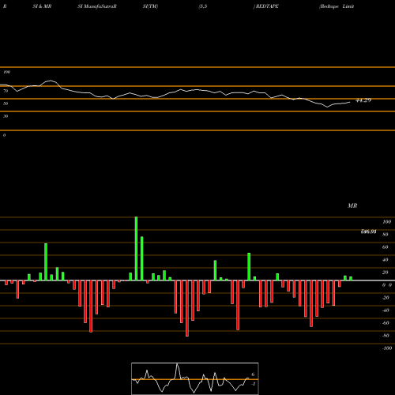395x395 pixels.
Task: Click the RSI value label 44.29
Action: point(363,100)
